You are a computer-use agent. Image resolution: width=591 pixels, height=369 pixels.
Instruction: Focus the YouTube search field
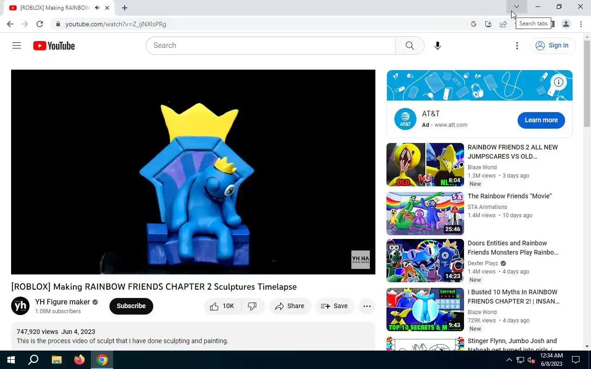(271, 46)
